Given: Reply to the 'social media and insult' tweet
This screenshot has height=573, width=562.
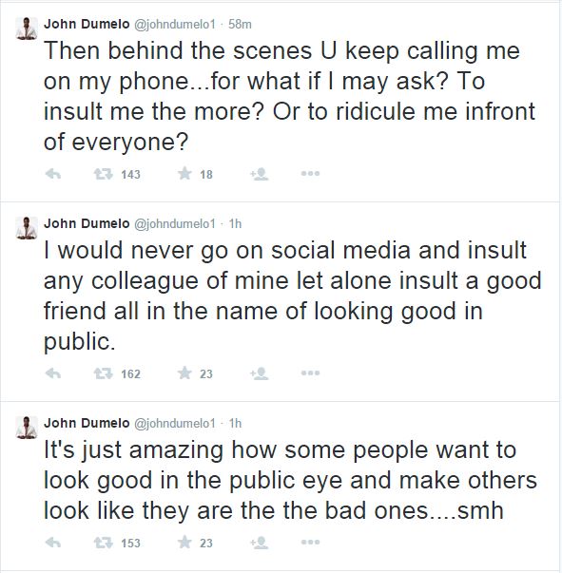Looking at the screenshot, I should [x=53, y=373].
